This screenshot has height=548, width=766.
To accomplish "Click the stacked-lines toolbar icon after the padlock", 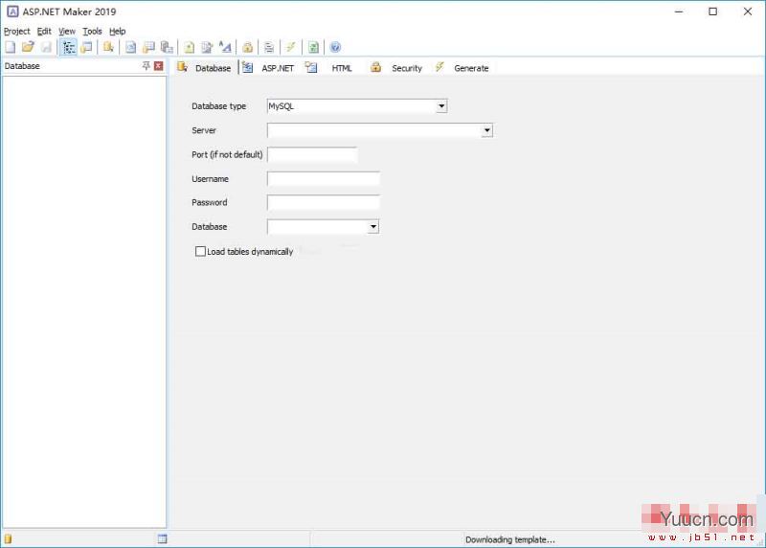I will pyautogui.click(x=269, y=47).
